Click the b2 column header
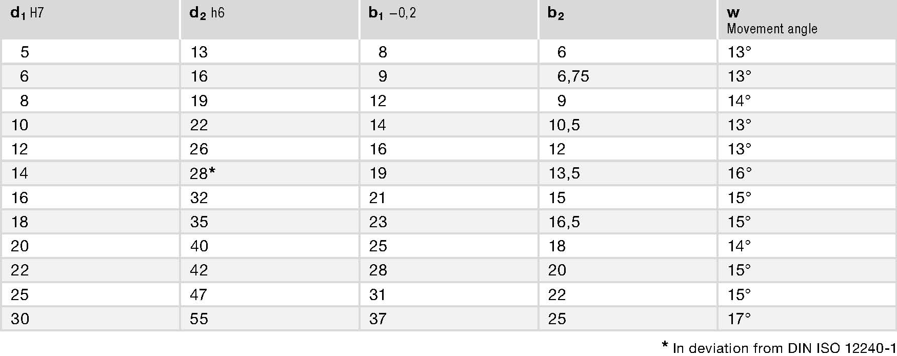Viewport: 897px width, 356px height. click(556, 13)
